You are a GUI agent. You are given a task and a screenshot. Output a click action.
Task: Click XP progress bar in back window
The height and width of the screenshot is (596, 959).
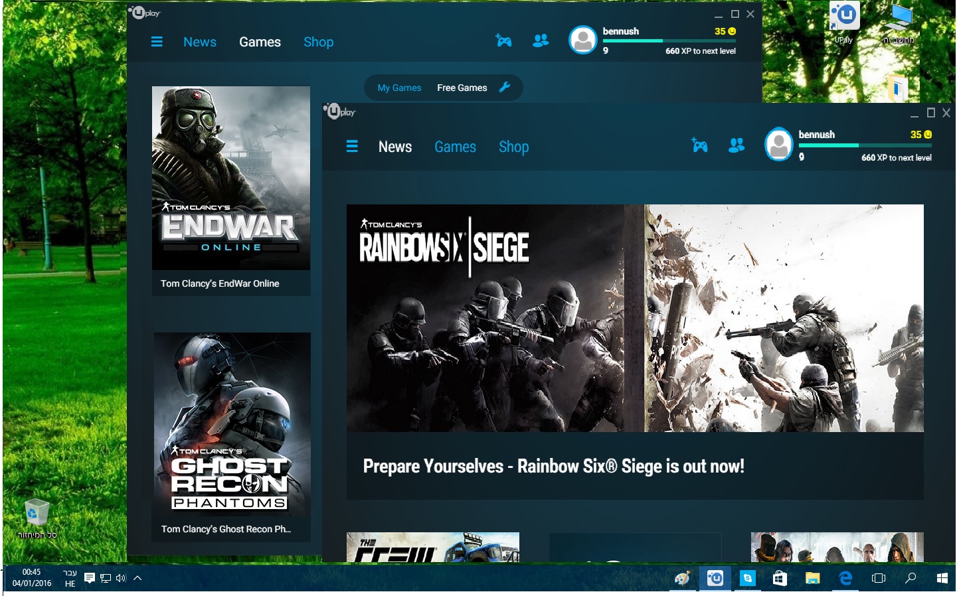click(x=669, y=41)
